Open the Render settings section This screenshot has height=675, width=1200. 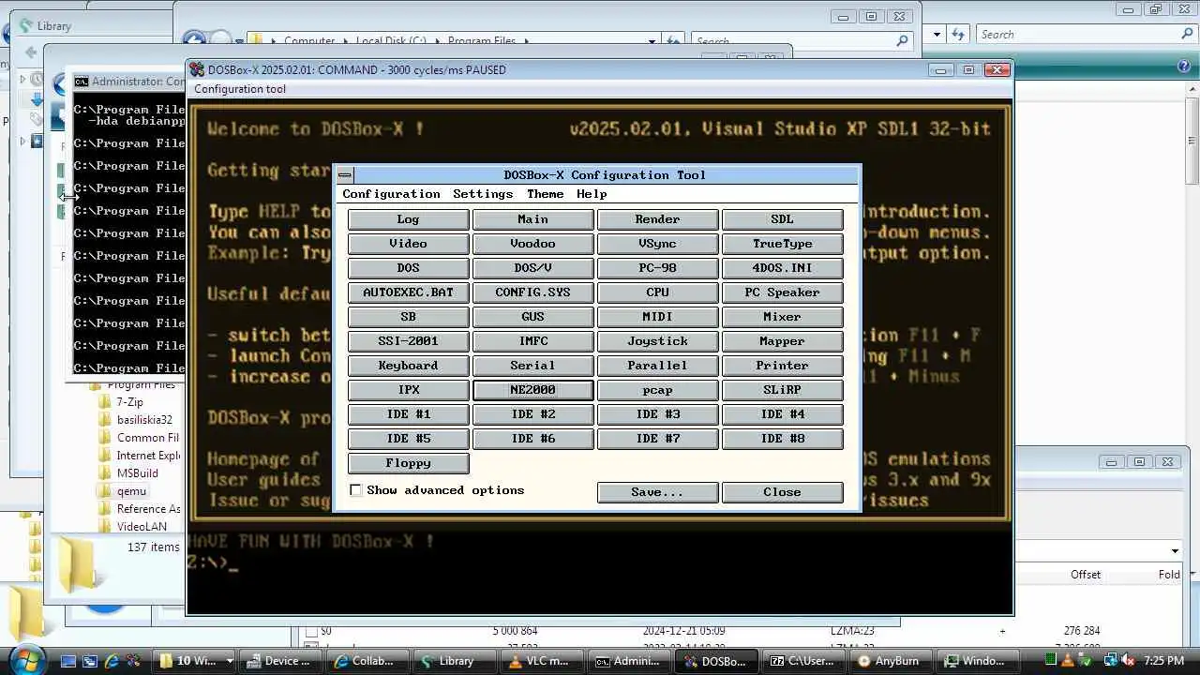657,219
